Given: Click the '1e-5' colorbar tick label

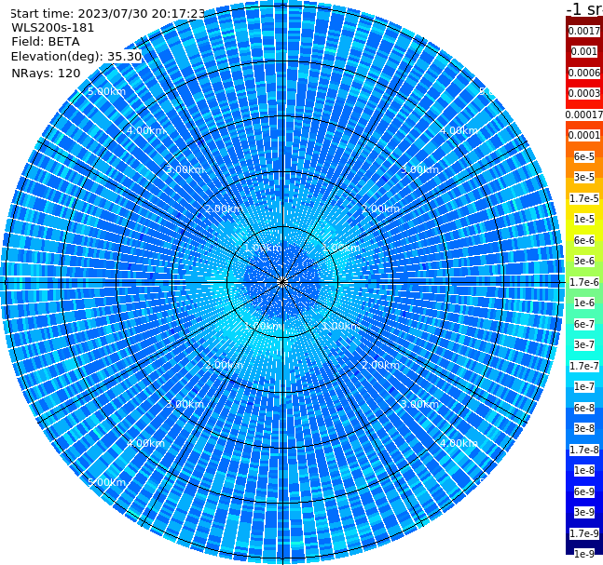Looking at the screenshot, I should pos(584,220).
